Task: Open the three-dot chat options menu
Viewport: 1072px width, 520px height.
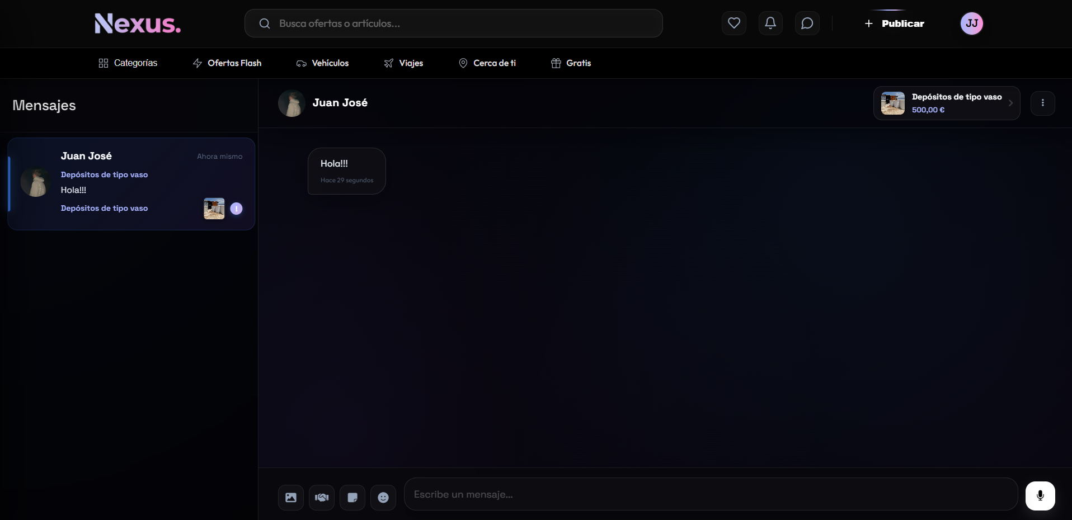Action: point(1043,103)
